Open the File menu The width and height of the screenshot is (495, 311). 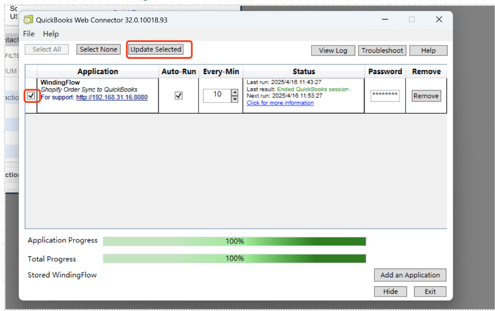click(x=29, y=34)
